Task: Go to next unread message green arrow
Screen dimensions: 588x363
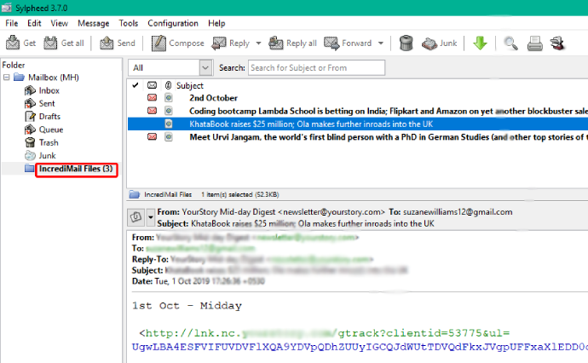Action: pos(480,43)
